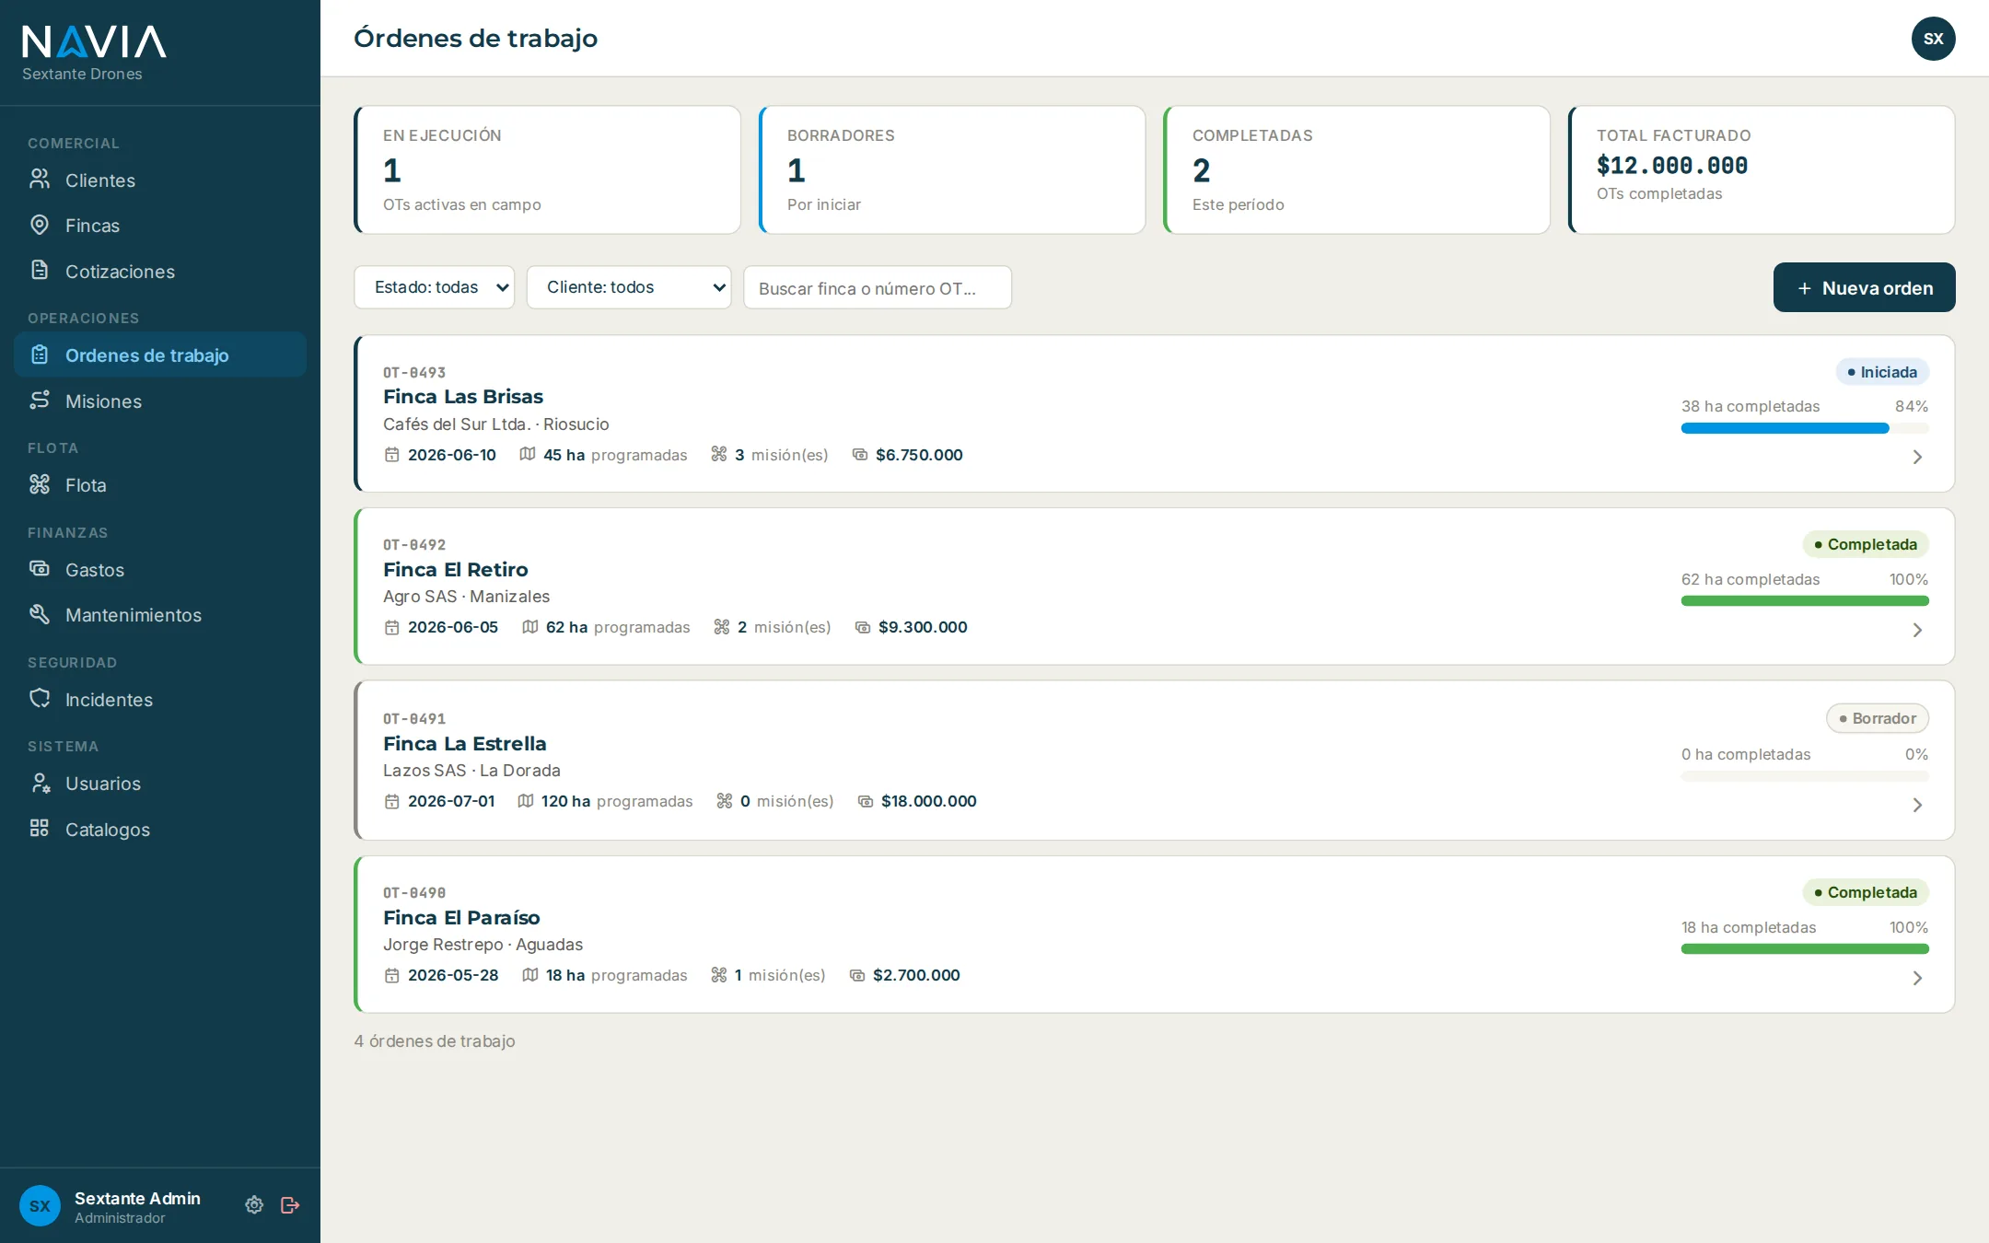Click the Flota drone icon in sidebar
1989x1243 pixels.
coord(40,484)
